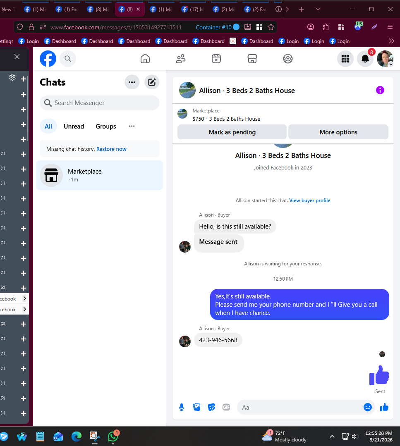The image size is (400, 446).
Task: List all tabs dropdown arrow
Action: (318, 10)
